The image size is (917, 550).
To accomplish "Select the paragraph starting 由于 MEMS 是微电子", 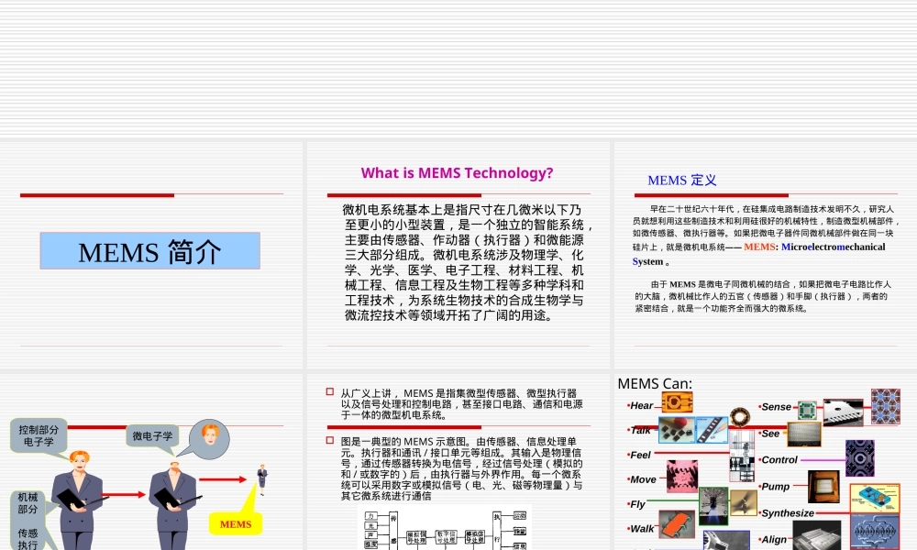I will tap(763, 296).
